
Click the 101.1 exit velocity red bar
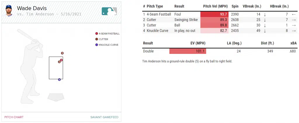[x=188, y=51]
